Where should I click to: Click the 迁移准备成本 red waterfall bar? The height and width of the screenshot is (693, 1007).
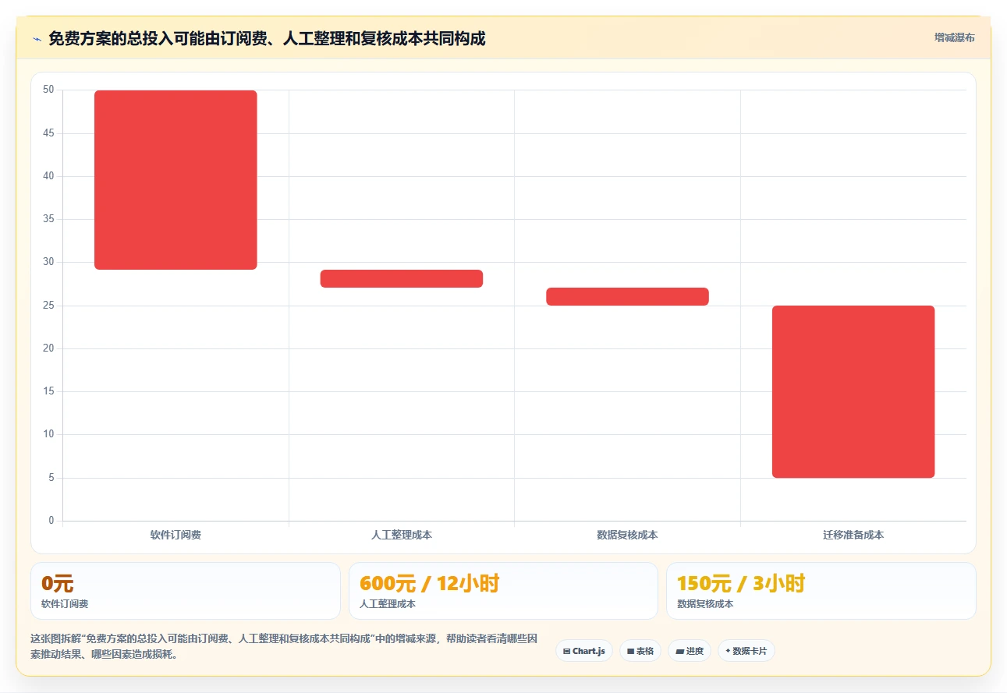853,391
